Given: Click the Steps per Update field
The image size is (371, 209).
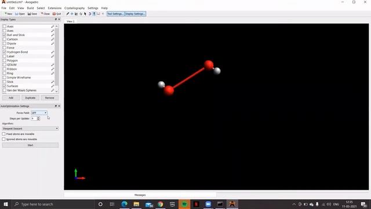Looking at the screenshot, I should click(34, 118).
